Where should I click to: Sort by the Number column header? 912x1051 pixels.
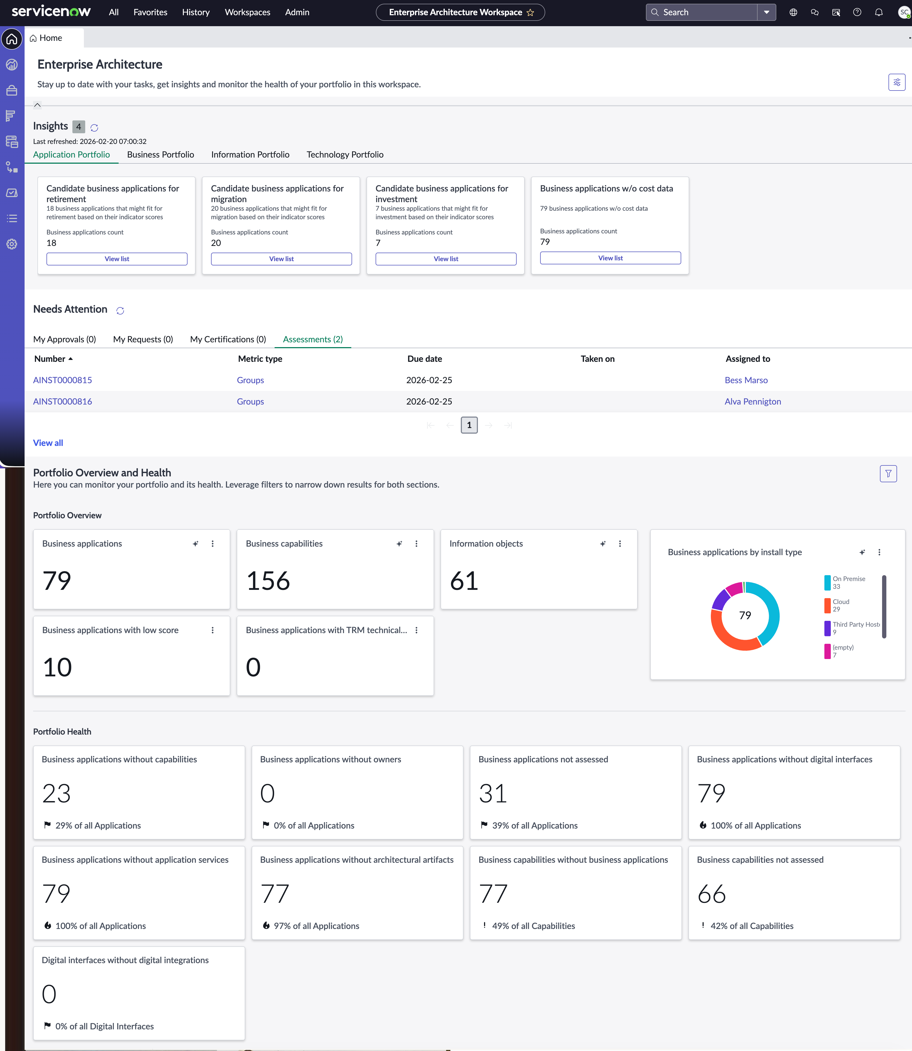click(x=53, y=359)
